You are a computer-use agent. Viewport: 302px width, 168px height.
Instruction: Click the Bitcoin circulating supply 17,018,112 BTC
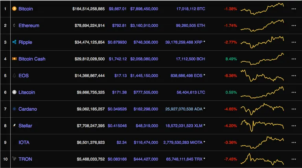pos(191,9)
